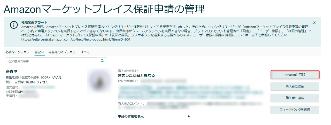331x125 pixels.
Task: Switch to the 必要なアクション tab
Action: coord(18,52)
